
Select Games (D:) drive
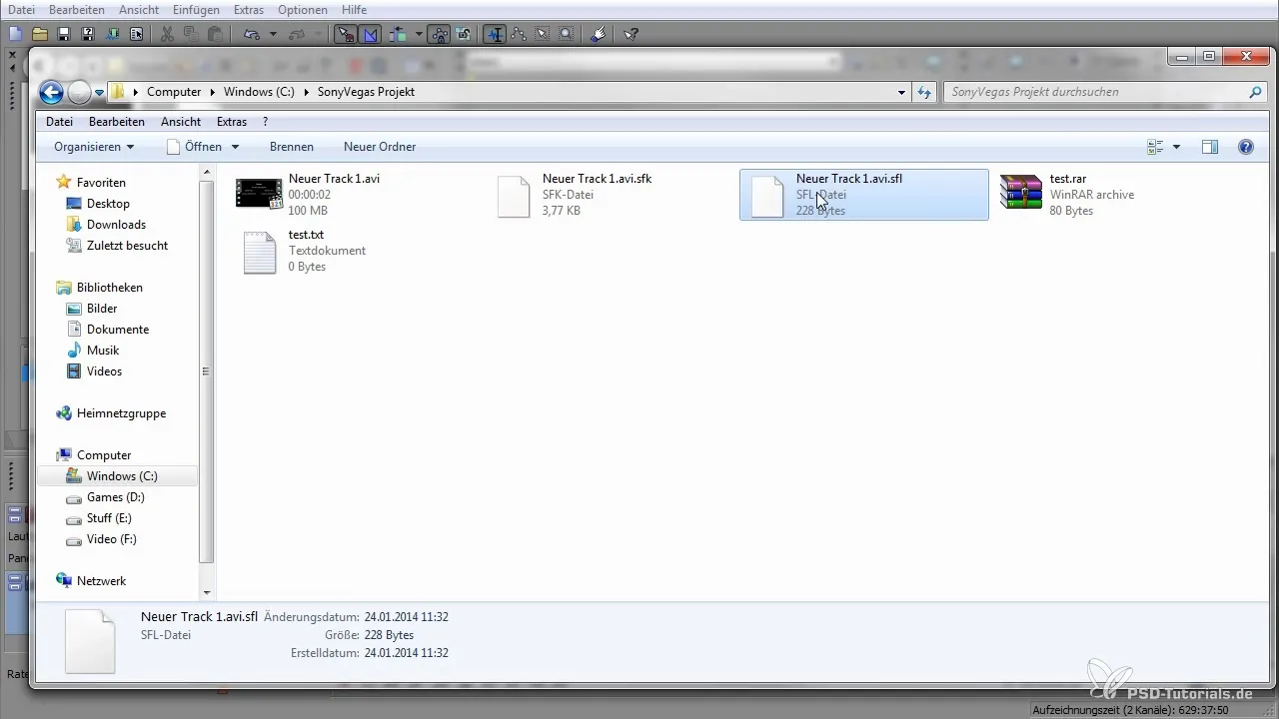point(116,497)
